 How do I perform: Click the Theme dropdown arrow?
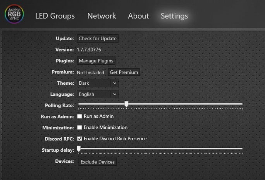[114, 83]
